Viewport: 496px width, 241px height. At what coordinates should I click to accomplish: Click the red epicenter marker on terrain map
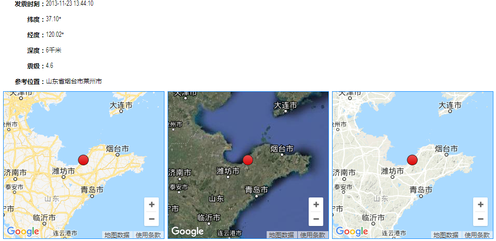(x=412, y=160)
